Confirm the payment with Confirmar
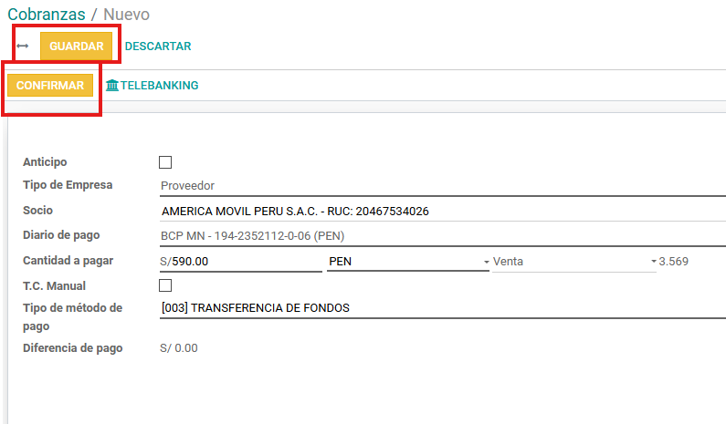This screenshot has height=424, width=726. 50,86
